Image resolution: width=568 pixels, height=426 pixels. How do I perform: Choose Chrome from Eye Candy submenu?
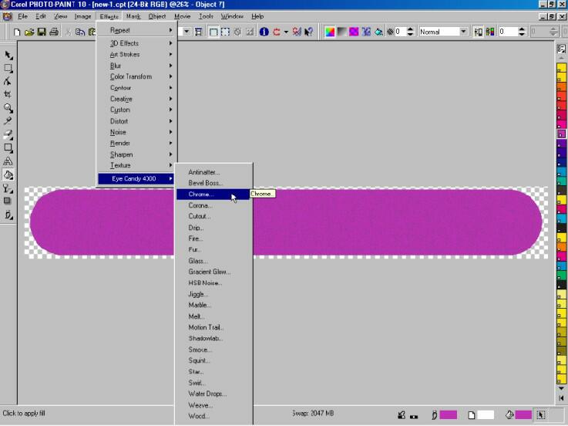[213, 194]
